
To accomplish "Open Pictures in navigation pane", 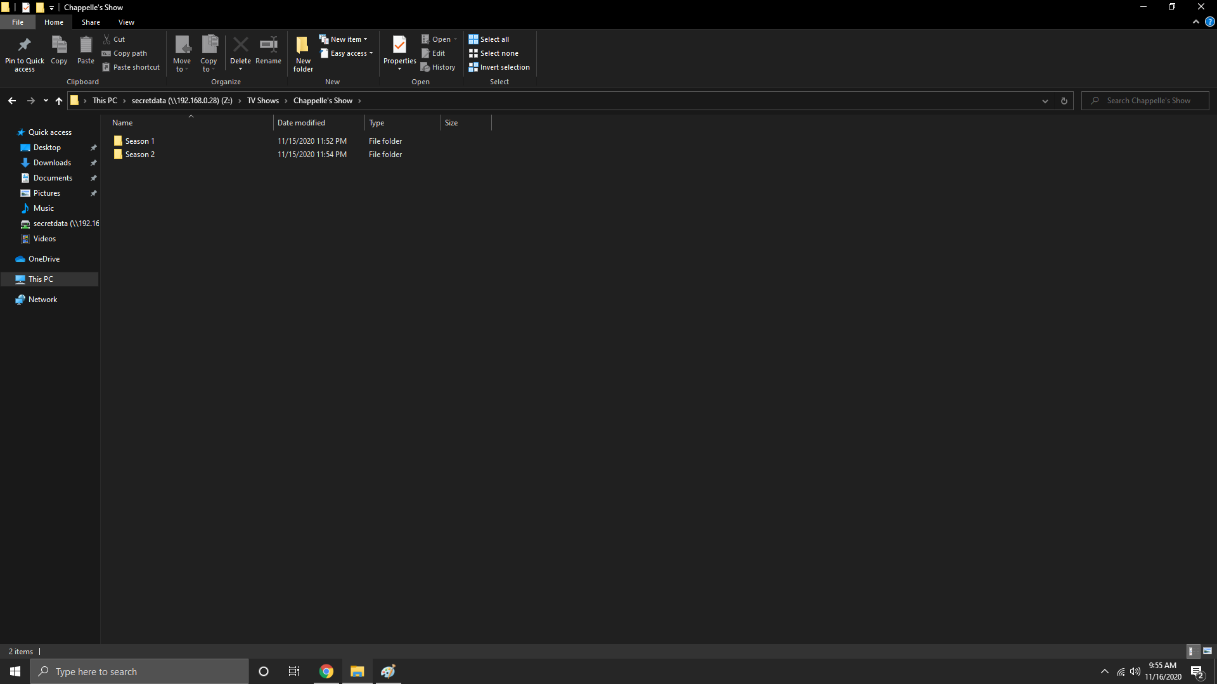I will 47,193.
